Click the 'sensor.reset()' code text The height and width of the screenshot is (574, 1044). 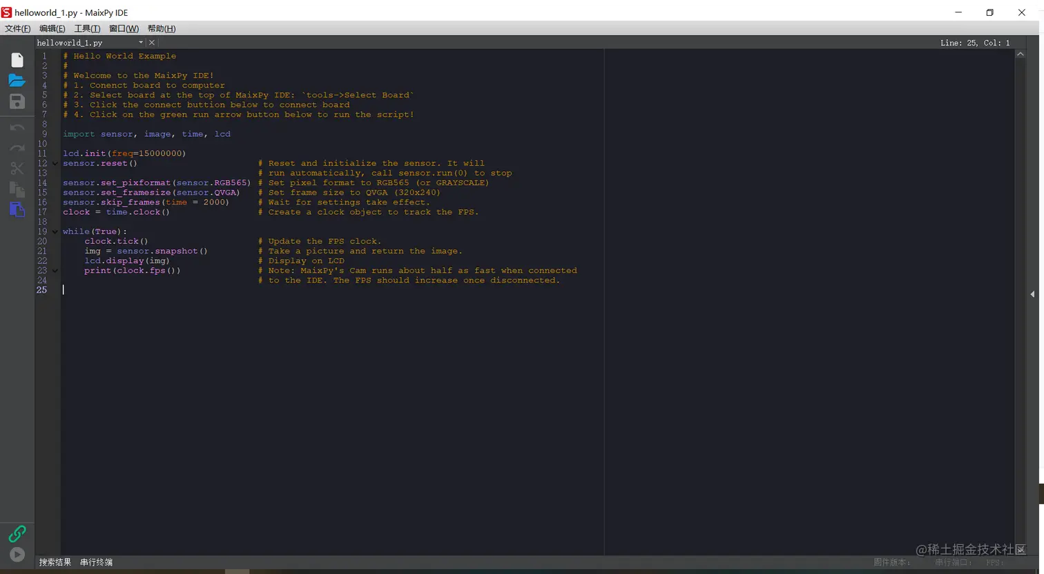pyautogui.click(x=100, y=164)
